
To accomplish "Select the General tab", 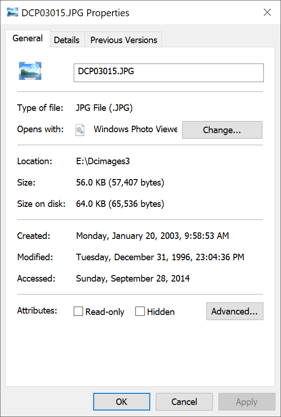I will (27, 39).
